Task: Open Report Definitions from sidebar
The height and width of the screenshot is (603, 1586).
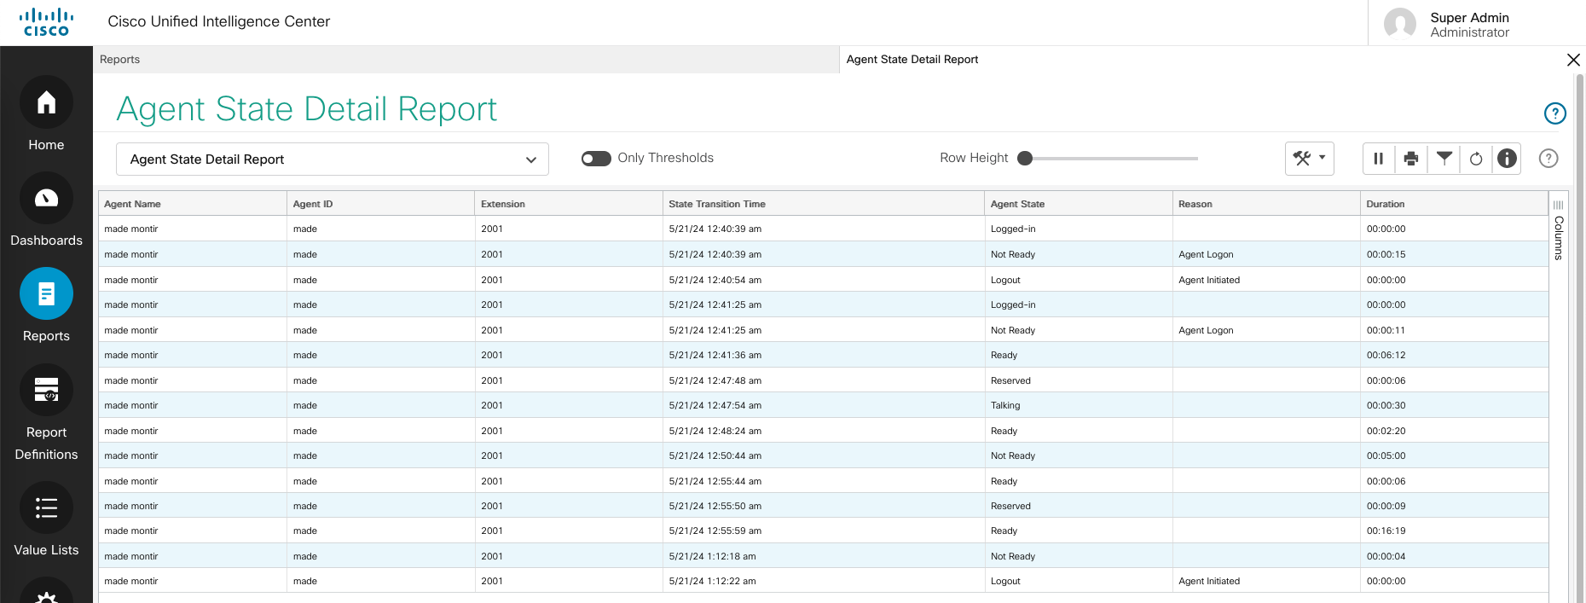Action: click(46, 391)
